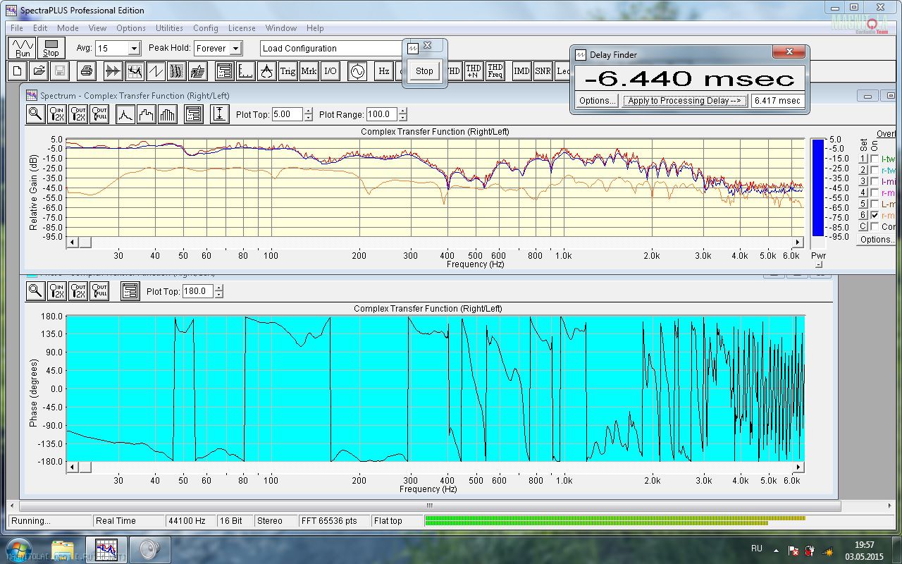Click Apply to Processing Delay button

(x=685, y=101)
